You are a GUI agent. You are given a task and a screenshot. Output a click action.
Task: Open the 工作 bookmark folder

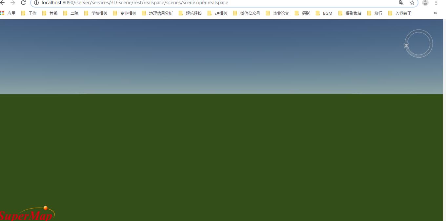click(29, 13)
